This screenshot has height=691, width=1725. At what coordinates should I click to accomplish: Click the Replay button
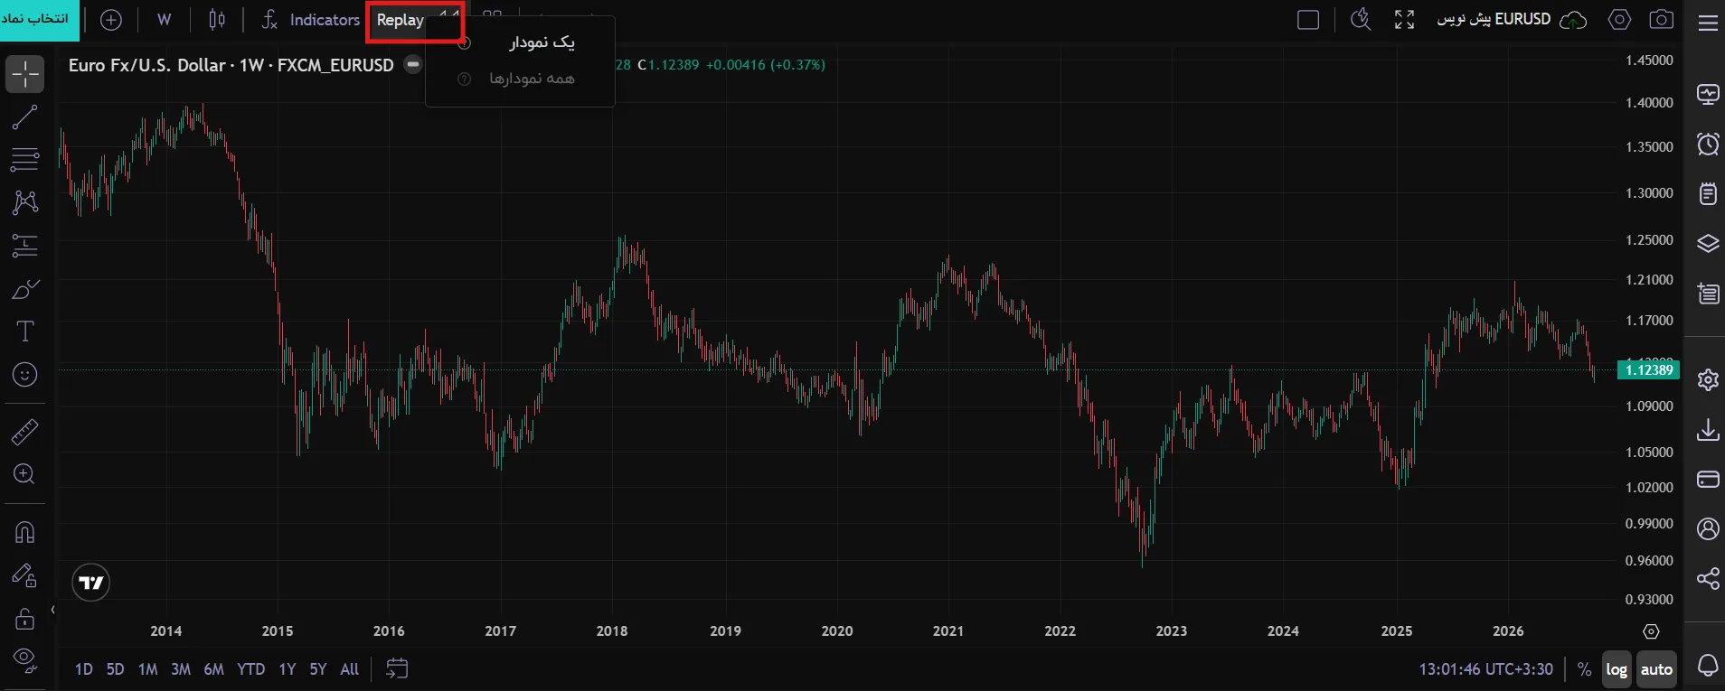tap(401, 20)
